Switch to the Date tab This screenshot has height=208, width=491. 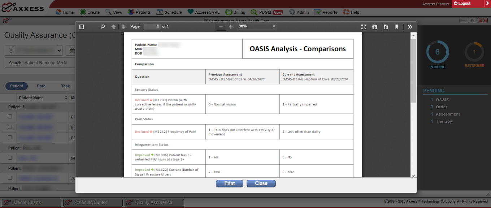pos(41,86)
